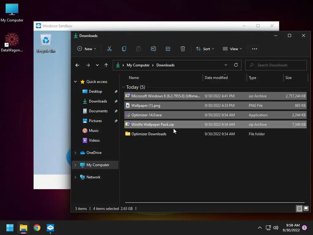The width and height of the screenshot is (313, 235).
Task: Open the volume speaker tray icon
Action: [x=276, y=228]
